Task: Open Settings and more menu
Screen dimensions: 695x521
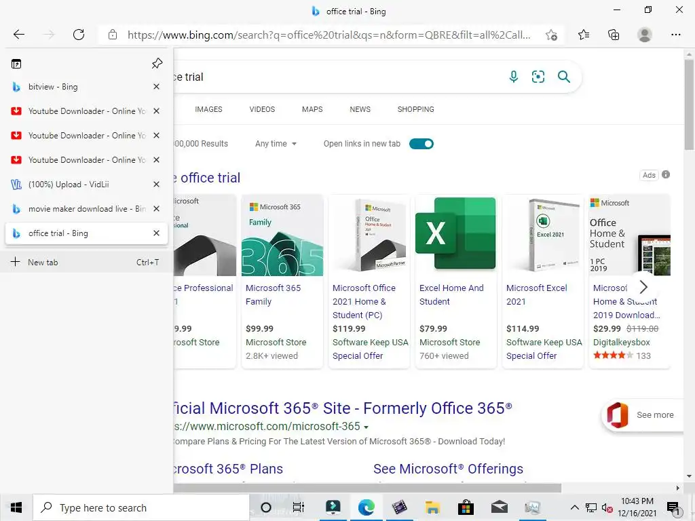Action: (x=675, y=35)
